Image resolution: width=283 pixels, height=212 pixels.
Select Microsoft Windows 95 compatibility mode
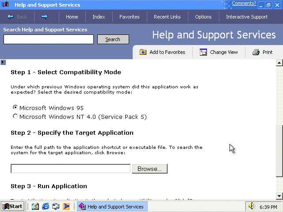coord(15,107)
